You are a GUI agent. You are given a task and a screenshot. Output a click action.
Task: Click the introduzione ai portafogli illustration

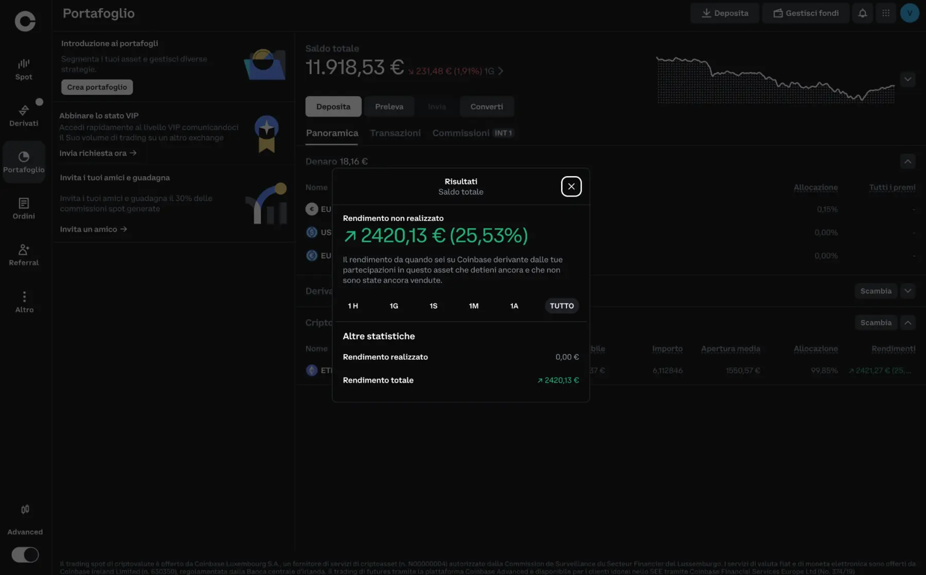(264, 65)
